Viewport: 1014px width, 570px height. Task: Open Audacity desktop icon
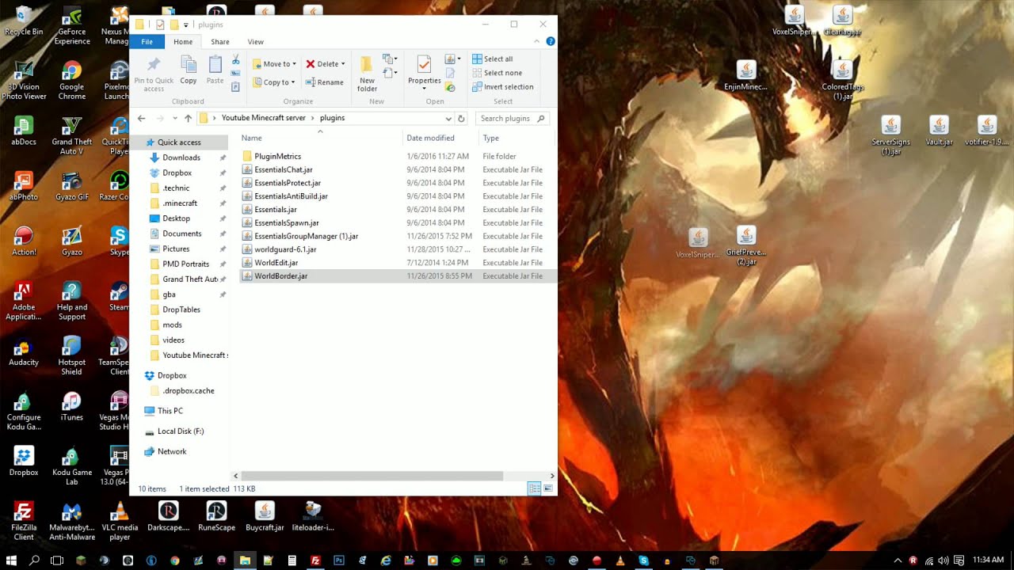[x=24, y=351]
